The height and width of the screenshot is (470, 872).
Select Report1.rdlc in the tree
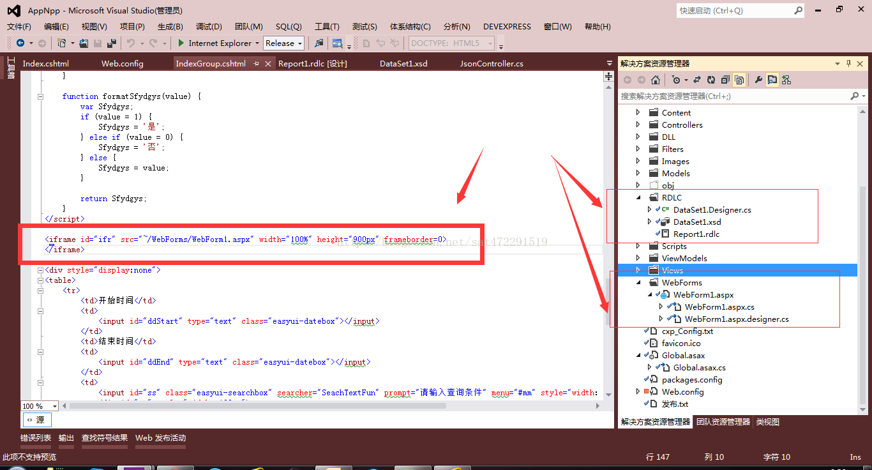point(696,234)
